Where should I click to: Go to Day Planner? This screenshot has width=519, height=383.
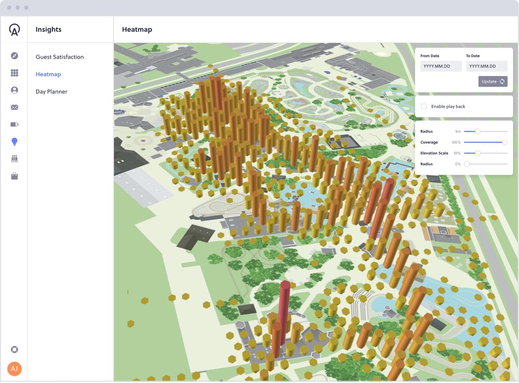point(51,91)
